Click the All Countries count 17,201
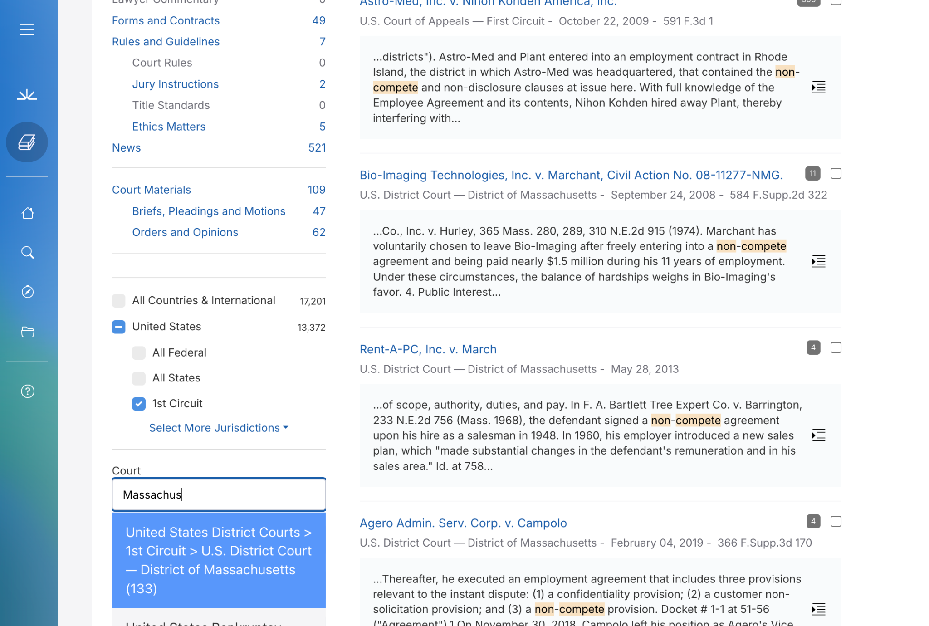The width and height of the screenshot is (929, 626). coord(313,301)
